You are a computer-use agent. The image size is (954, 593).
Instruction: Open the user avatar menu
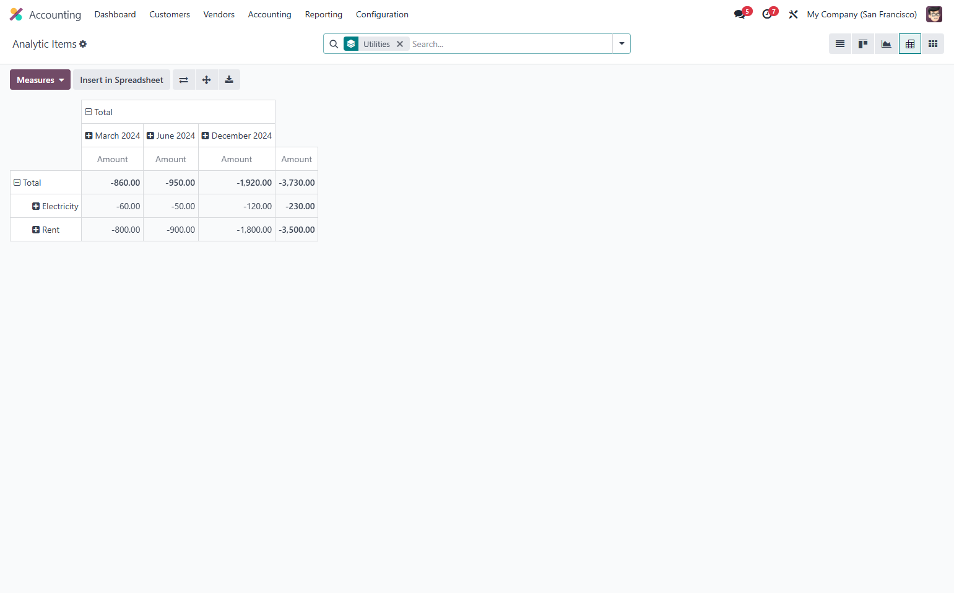[934, 14]
